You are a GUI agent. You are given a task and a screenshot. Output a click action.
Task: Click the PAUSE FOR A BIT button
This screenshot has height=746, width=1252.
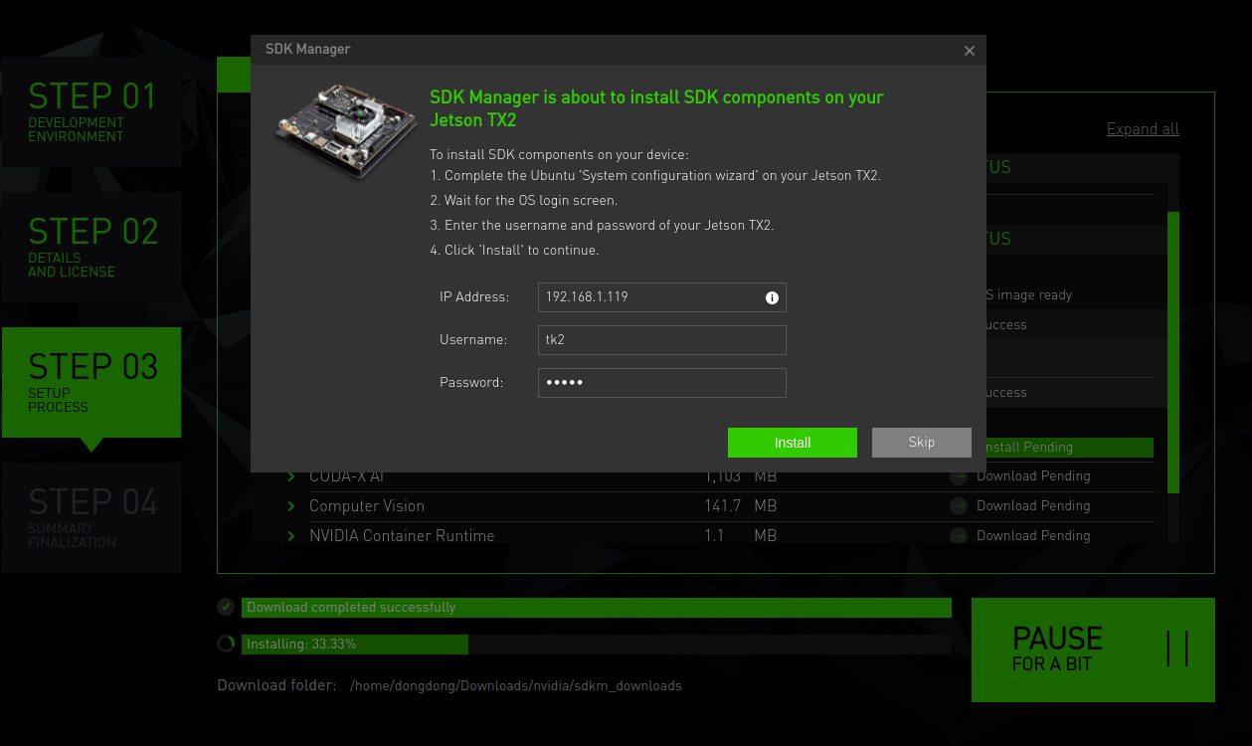click(x=1093, y=650)
